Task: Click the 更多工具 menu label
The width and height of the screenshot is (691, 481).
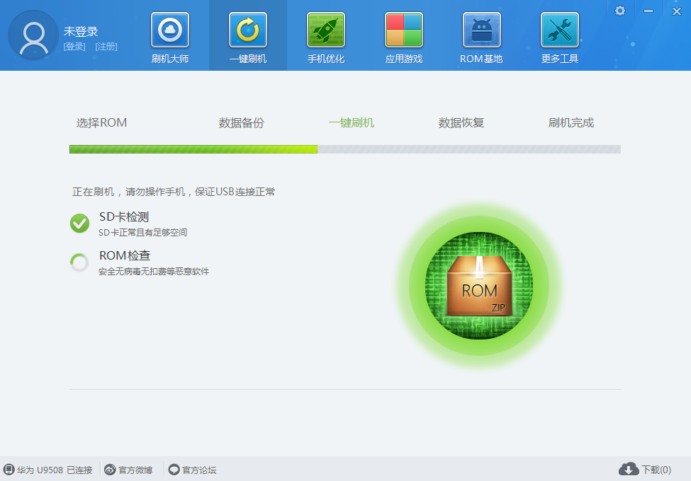Action: 560,59
